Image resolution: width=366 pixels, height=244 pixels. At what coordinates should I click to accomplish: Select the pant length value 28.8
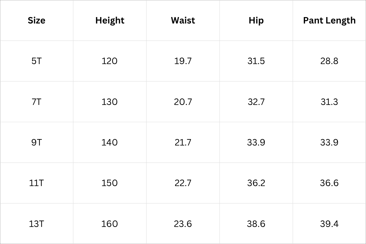coord(329,61)
